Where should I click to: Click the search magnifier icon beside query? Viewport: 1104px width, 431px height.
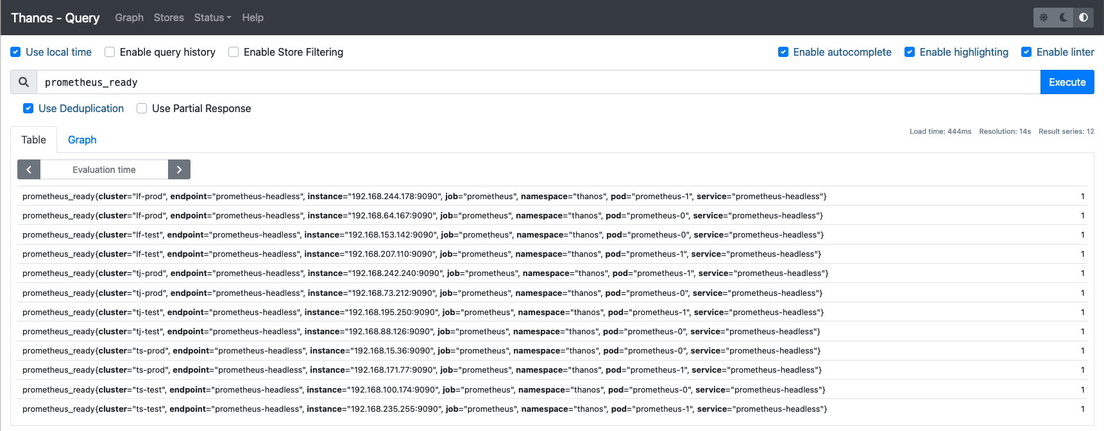24,82
